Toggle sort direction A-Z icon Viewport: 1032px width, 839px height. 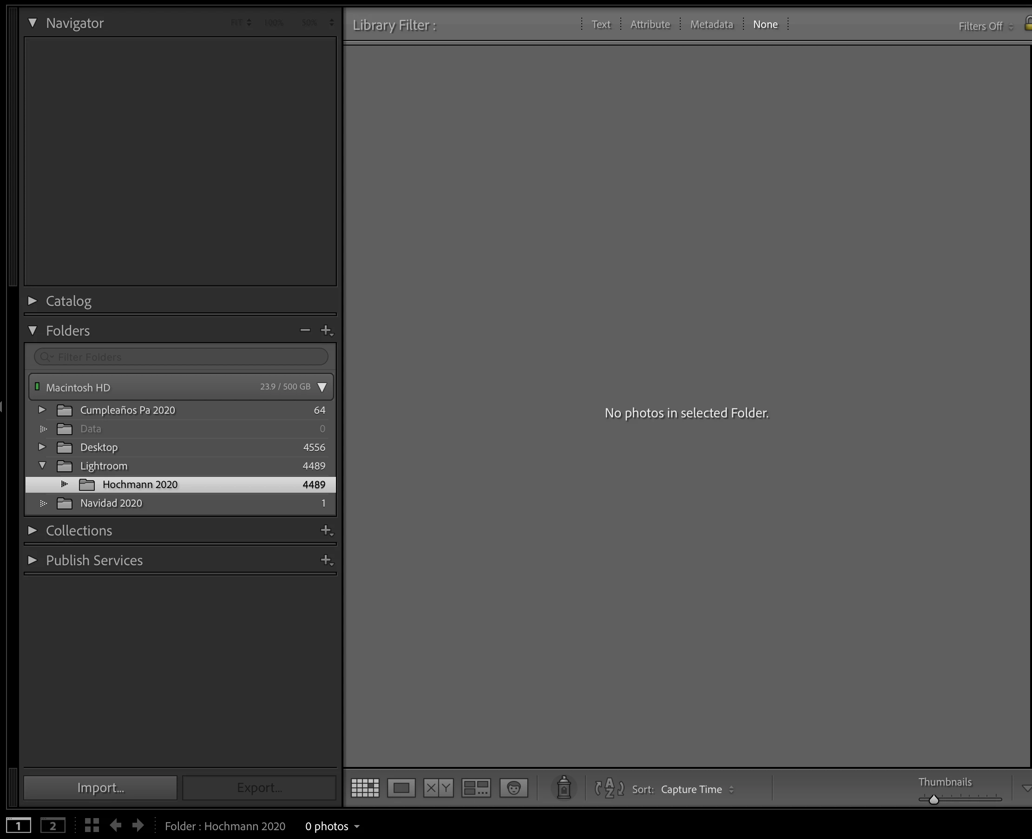609,788
